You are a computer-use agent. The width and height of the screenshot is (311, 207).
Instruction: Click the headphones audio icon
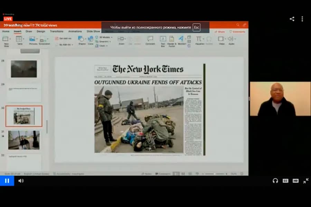[275, 180]
